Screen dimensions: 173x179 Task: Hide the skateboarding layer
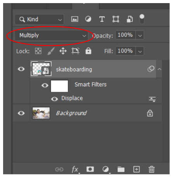pyautogui.click(x=21, y=69)
